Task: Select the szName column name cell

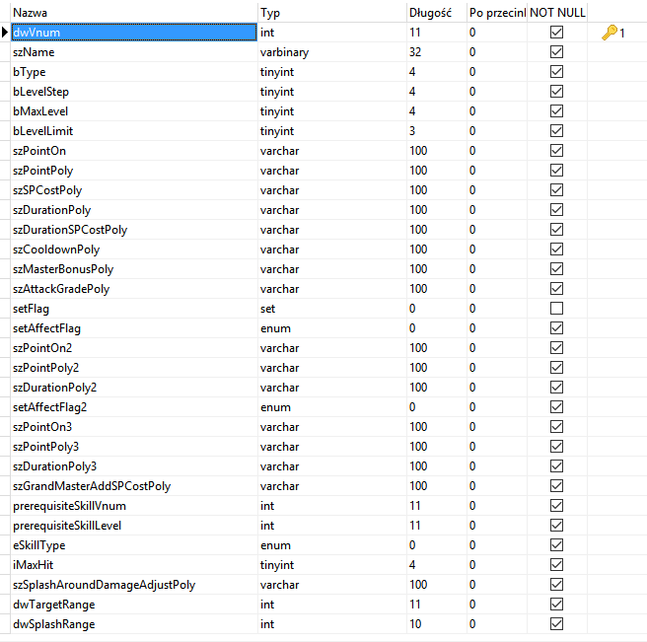Action: (x=134, y=52)
